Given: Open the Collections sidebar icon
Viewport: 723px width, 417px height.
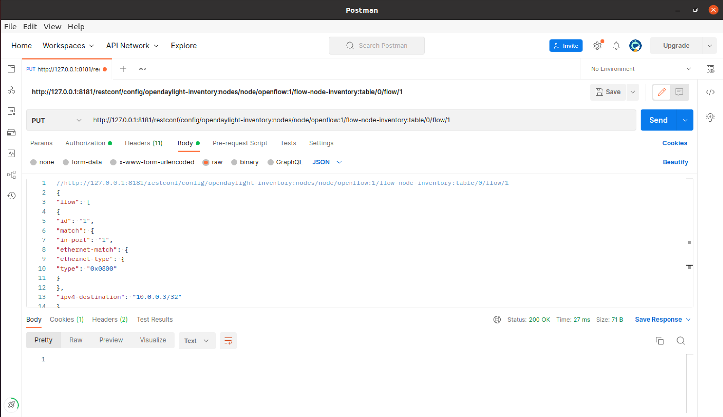Looking at the screenshot, I should pyautogui.click(x=11, y=69).
